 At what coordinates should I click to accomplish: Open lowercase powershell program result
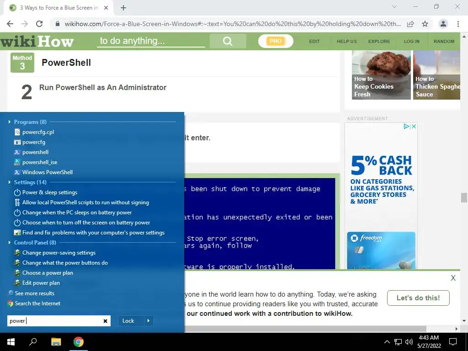(32, 152)
